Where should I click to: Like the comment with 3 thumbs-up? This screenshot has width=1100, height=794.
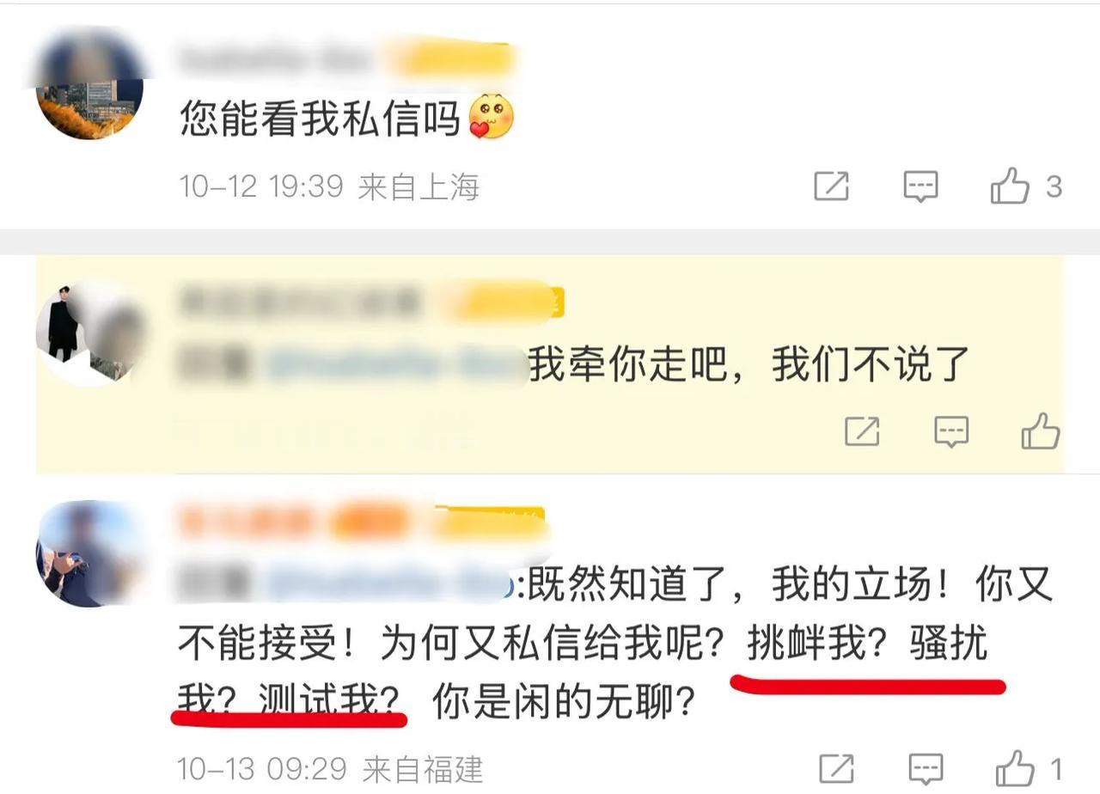click(x=1009, y=186)
